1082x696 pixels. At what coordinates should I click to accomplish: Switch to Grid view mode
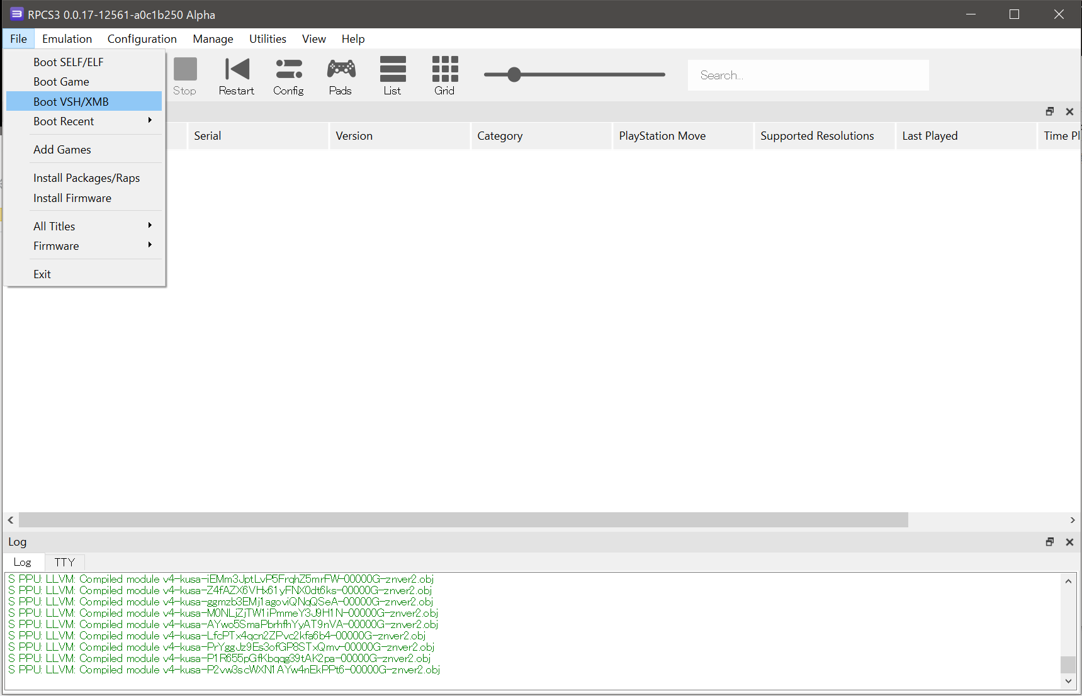[x=445, y=76]
